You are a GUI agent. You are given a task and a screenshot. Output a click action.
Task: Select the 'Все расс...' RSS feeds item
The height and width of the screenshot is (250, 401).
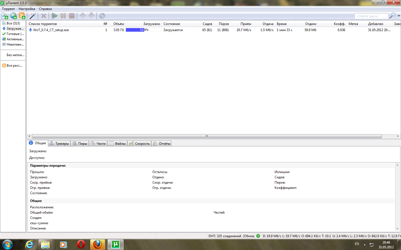(13, 66)
